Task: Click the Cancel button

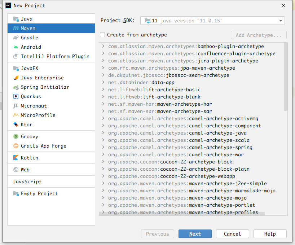Action: pyautogui.click(x=232, y=234)
